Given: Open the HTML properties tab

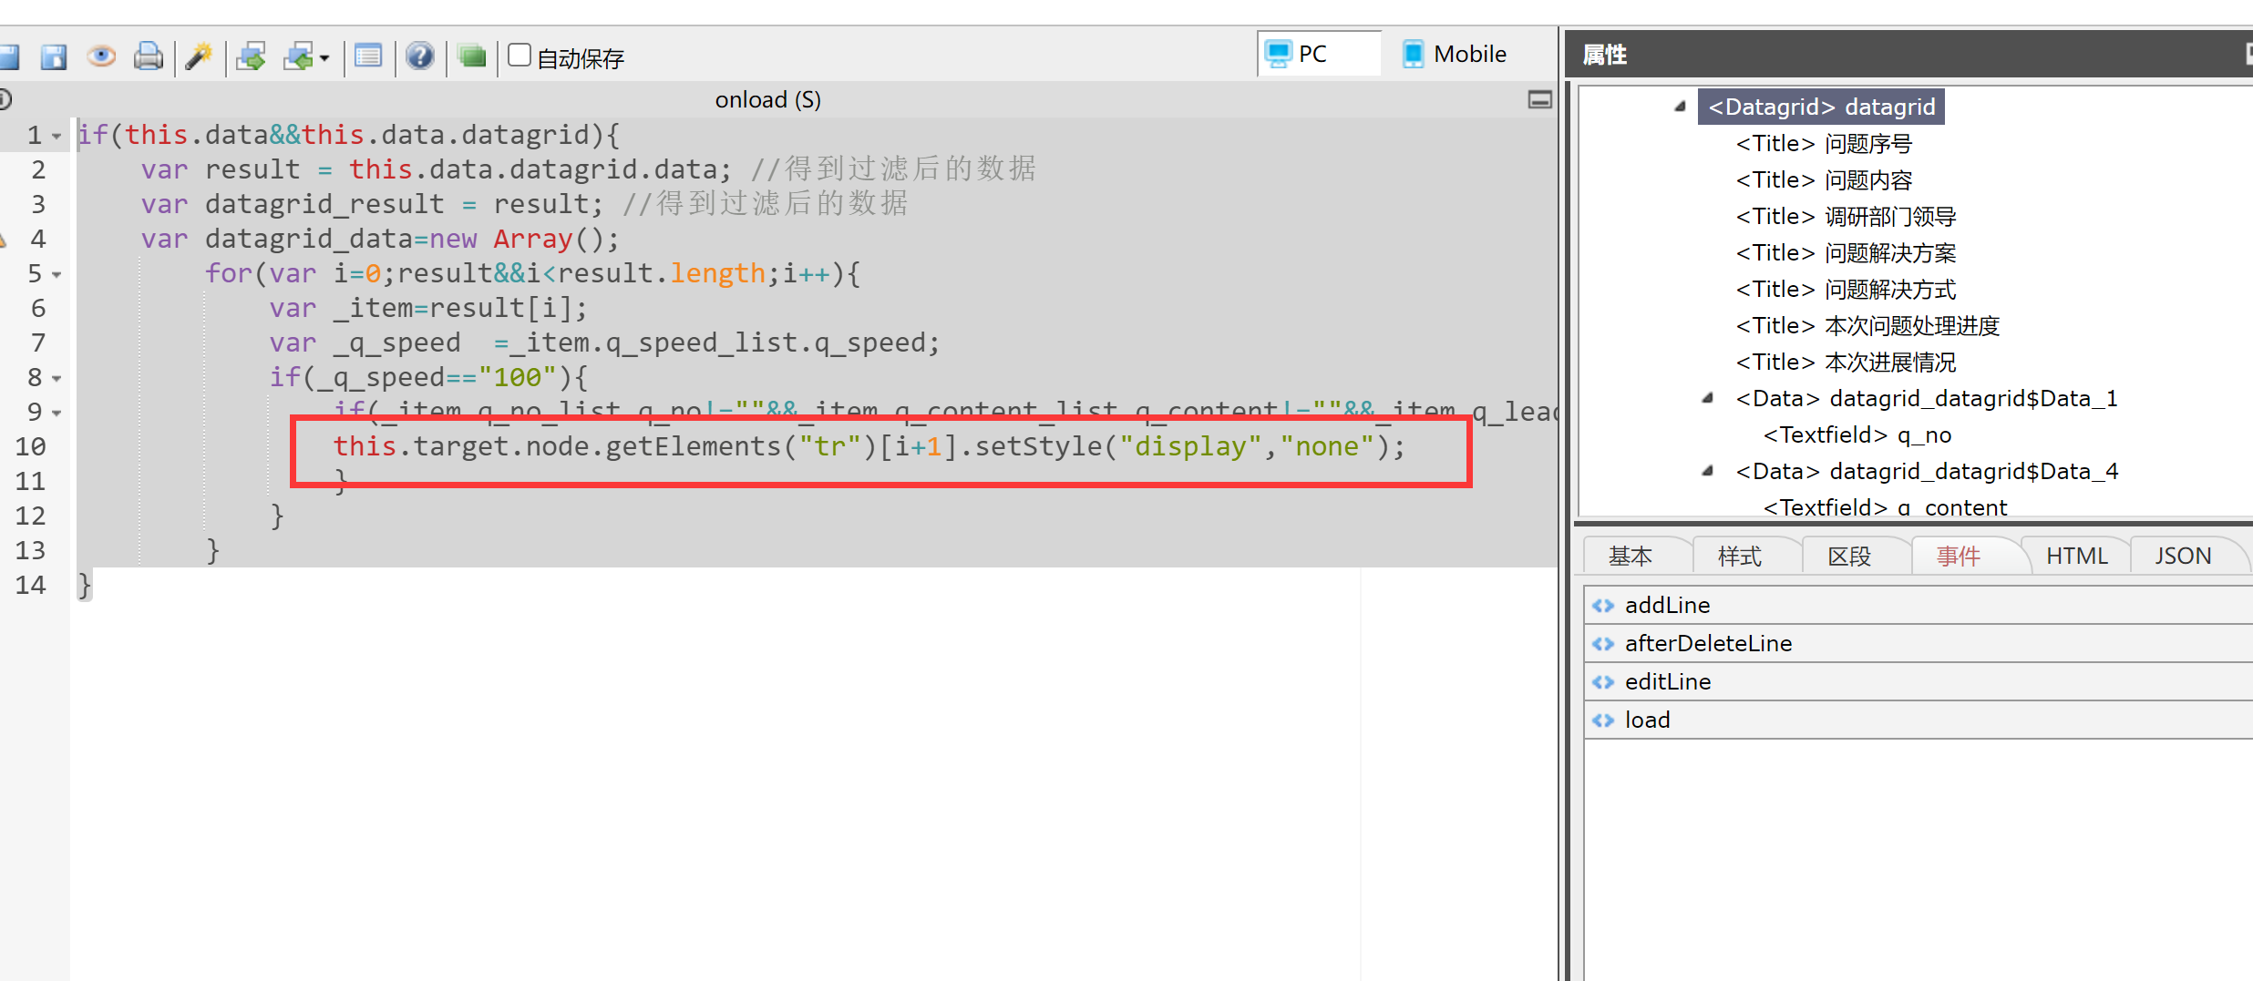Looking at the screenshot, I should click(x=2077, y=556).
